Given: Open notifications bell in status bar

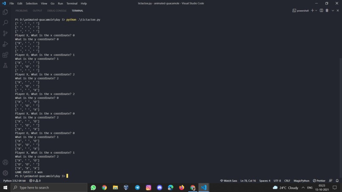Looking at the screenshot, I should pyautogui.click(x=337, y=181).
